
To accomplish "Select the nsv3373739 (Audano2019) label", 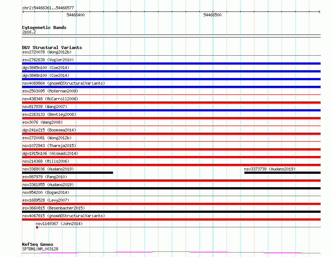I will [270, 169].
